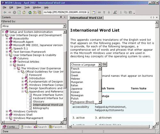
Task: Click the Paste toolbar icon
Action: click(x=130, y=12)
